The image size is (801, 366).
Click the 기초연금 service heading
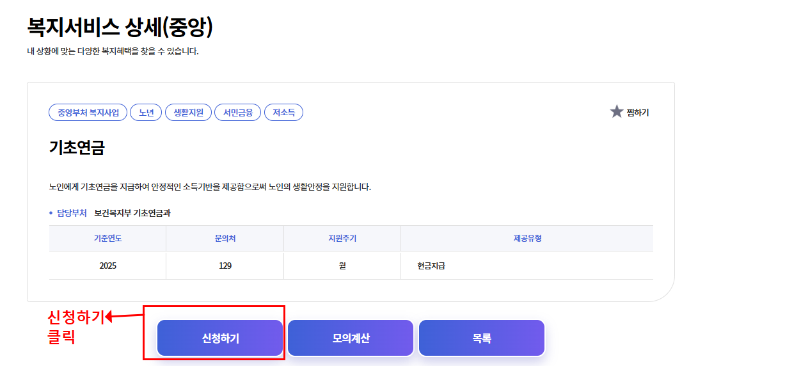pos(77,148)
